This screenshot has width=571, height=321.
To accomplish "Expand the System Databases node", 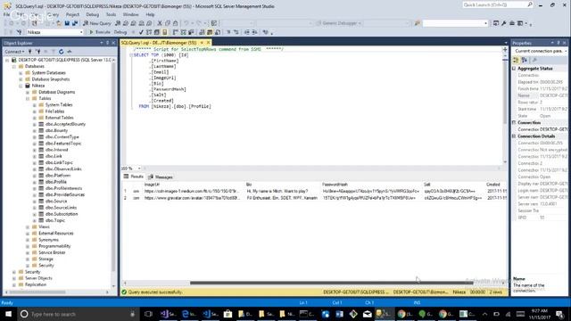I will (x=21, y=73).
